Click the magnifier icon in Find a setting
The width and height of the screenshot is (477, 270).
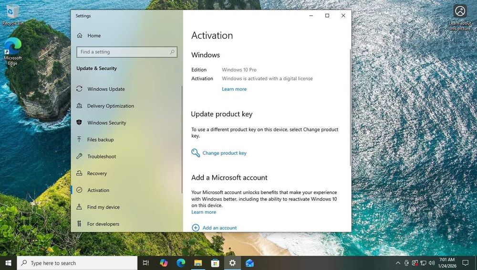point(172,52)
